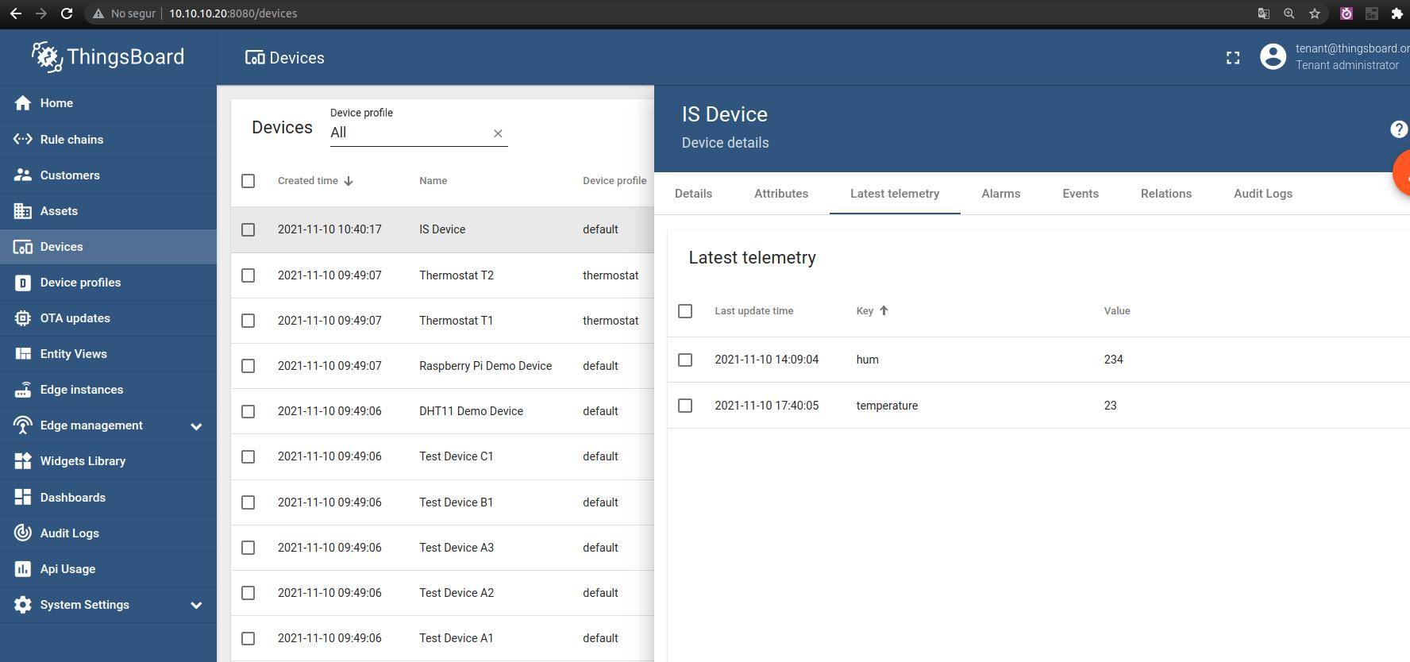Expand the Edge management menu
Image resolution: width=1410 pixels, height=662 pixels.
pos(196,426)
